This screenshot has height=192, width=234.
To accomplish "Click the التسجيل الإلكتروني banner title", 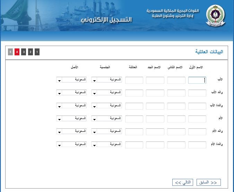I will pos(106,20).
